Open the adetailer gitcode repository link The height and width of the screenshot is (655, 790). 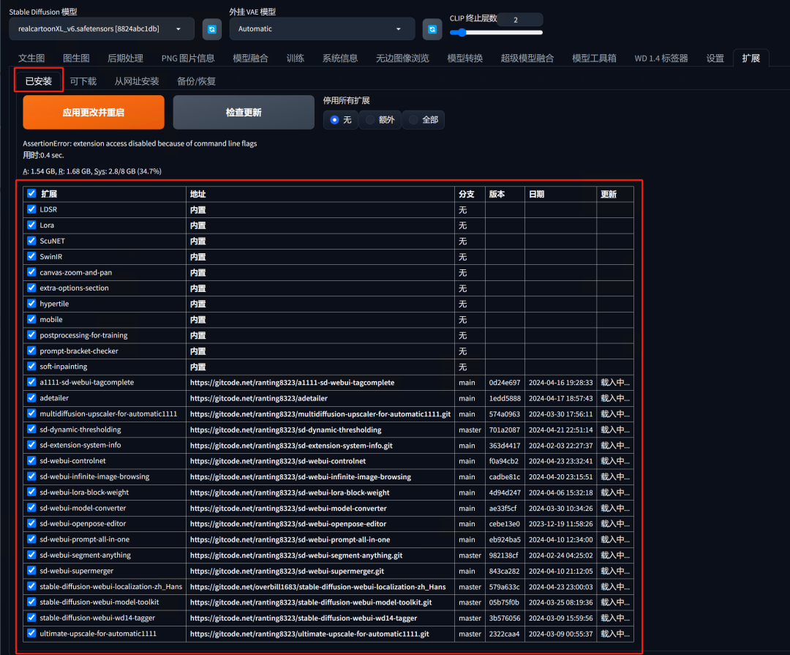tap(259, 398)
